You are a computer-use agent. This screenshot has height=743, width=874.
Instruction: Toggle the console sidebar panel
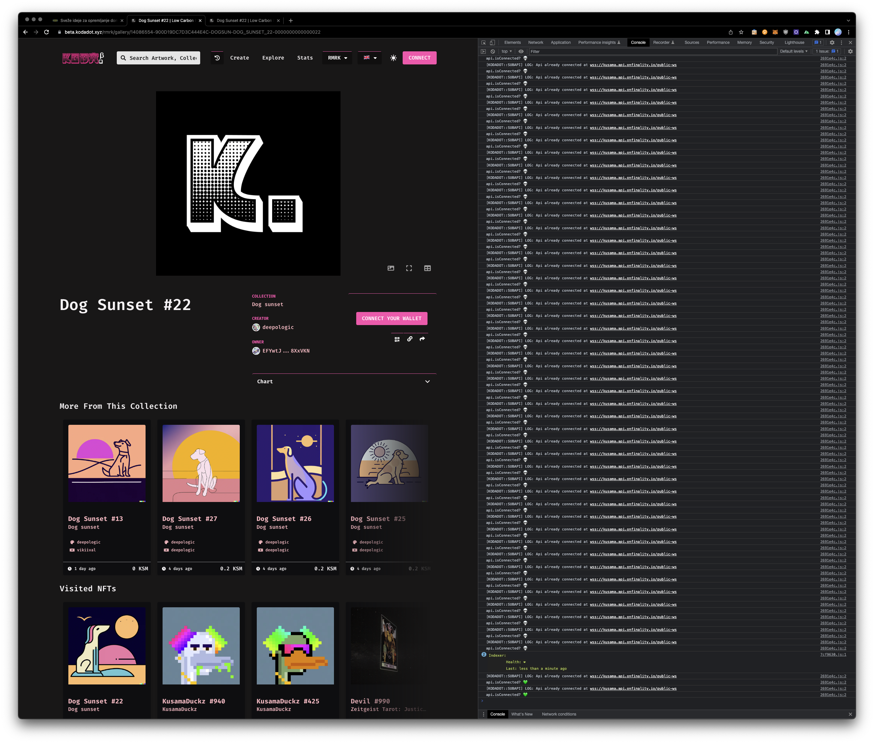pos(483,51)
